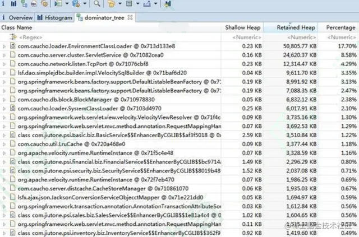The height and width of the screenshot is (237, 359).
Task: Click the class icon of FinancialService$$EnhancerByCGLIB
Action: [12, 161]
